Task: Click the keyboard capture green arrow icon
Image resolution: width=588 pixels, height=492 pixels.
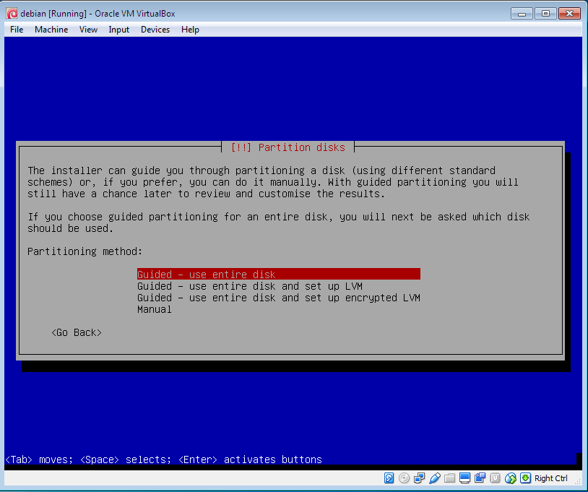Action: (525, 478)
